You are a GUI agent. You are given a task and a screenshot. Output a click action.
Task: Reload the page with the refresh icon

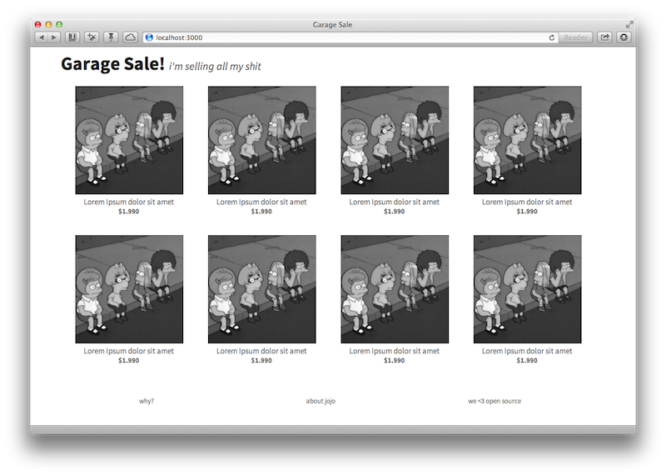(551, 38)
